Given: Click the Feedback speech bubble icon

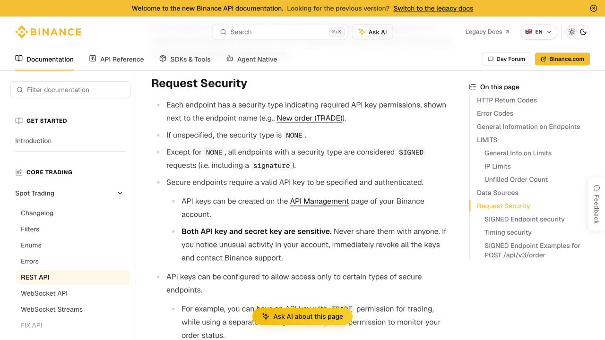Looking at the screenshot, I should 596,188.
